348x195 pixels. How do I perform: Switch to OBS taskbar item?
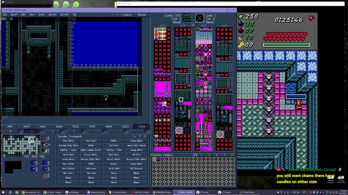pos(141,192)
